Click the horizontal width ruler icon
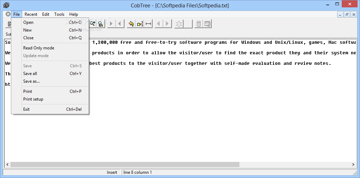Image resolution: width=360 pixels, height=178 pixels. (149, 23)
